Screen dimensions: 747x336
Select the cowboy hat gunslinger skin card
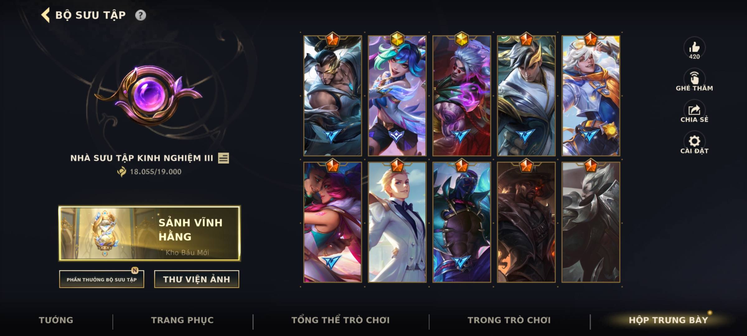526,222
